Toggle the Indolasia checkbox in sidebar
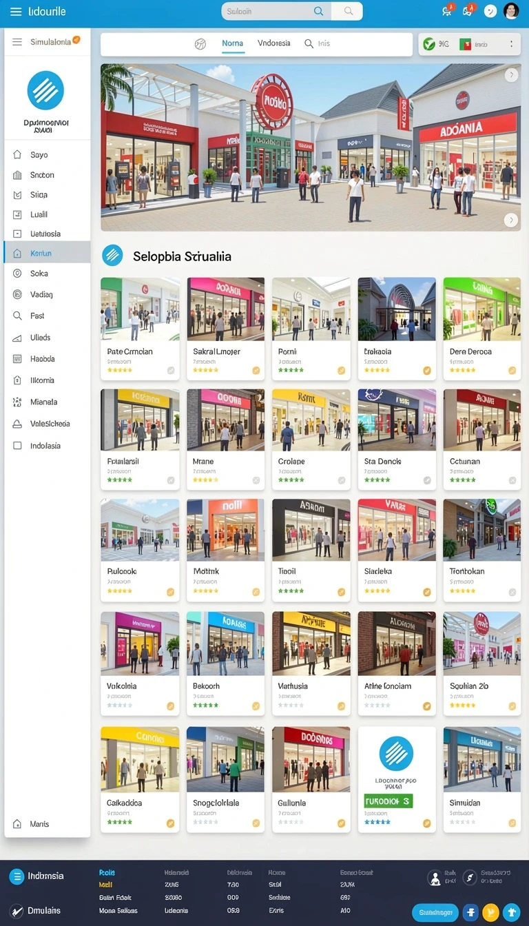 17,446
